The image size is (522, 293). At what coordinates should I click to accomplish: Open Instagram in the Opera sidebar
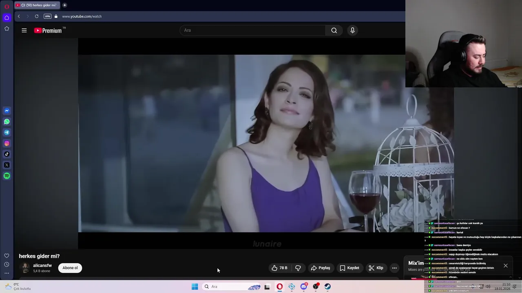(7, 143)
